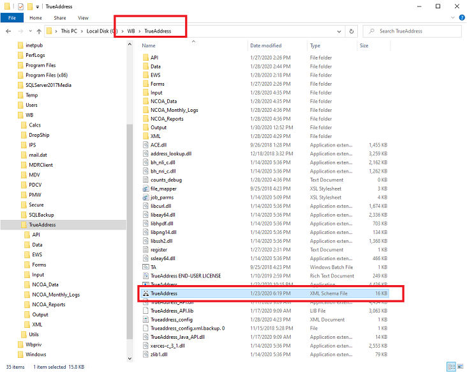Go back using the Back arrow
467x372 pixels.
coord(8,31)
